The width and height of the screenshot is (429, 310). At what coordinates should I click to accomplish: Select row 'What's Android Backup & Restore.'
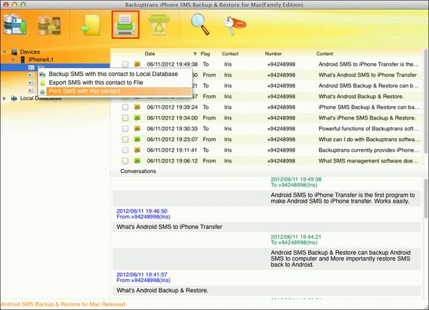[x=270, y=97]
